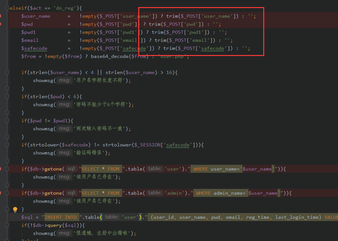The height and width of the screenshot is (241, 338).
Task: Click the yellow lightbulb quick-fix icon
Action: 15,209
